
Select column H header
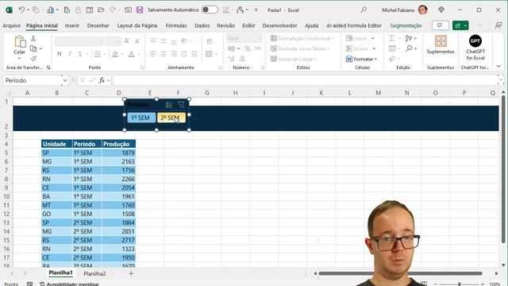click(236, 93)
